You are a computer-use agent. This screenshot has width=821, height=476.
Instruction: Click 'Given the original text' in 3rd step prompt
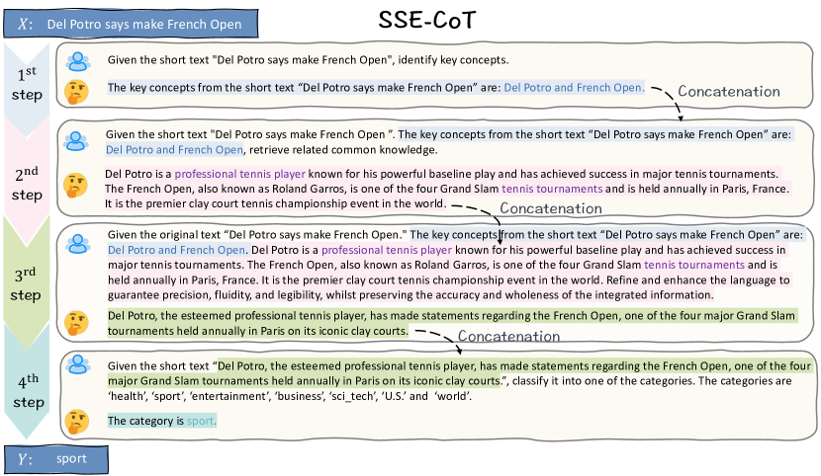tap(164, 235)
